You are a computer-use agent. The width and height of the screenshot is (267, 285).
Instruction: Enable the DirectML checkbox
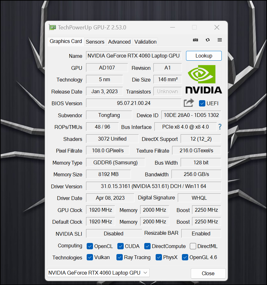(x=193, y=246)
